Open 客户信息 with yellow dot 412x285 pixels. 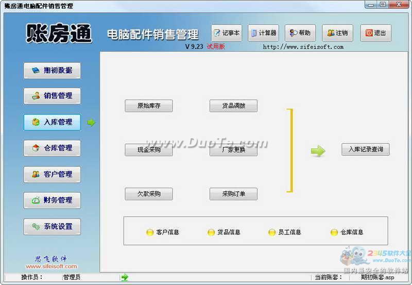[163, 232]
